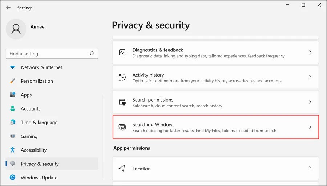
Task: Click the Aimee user avatar icon
Action: pos(16,29)
